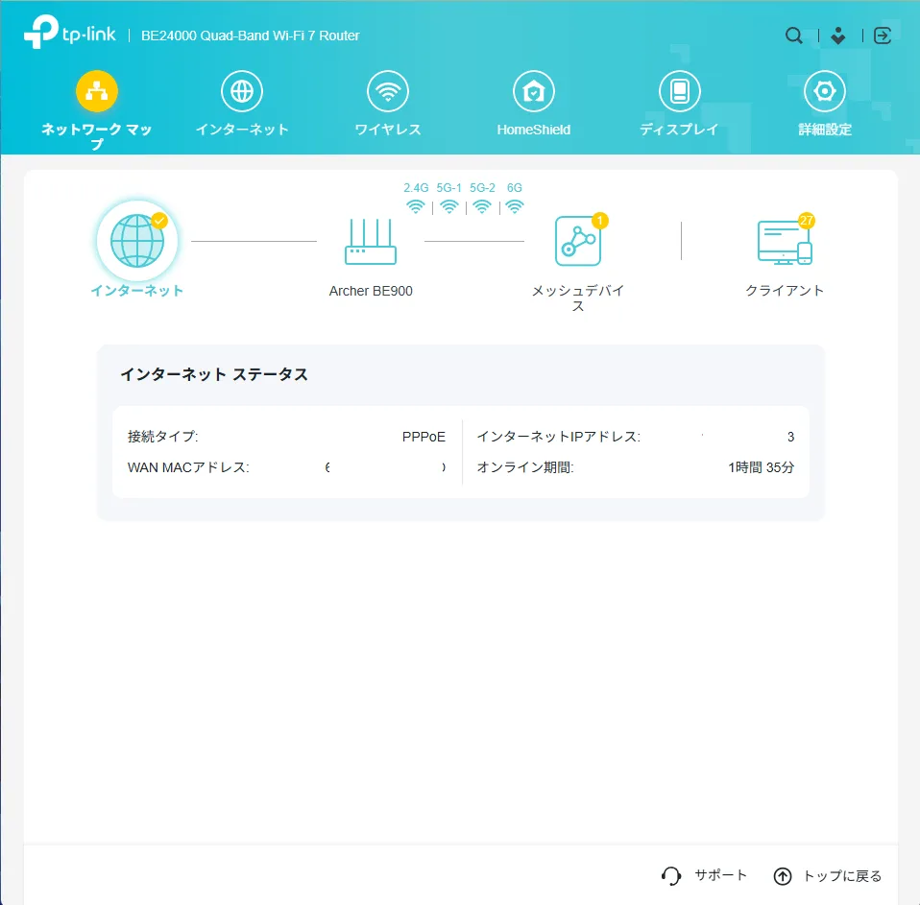Select the 1時間 35分 online duration
The image size is (920, 905).
tap(761, 467)
